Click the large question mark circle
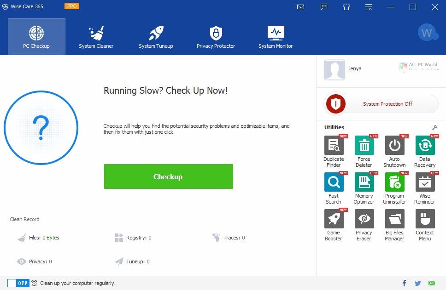 click(41, 128)
